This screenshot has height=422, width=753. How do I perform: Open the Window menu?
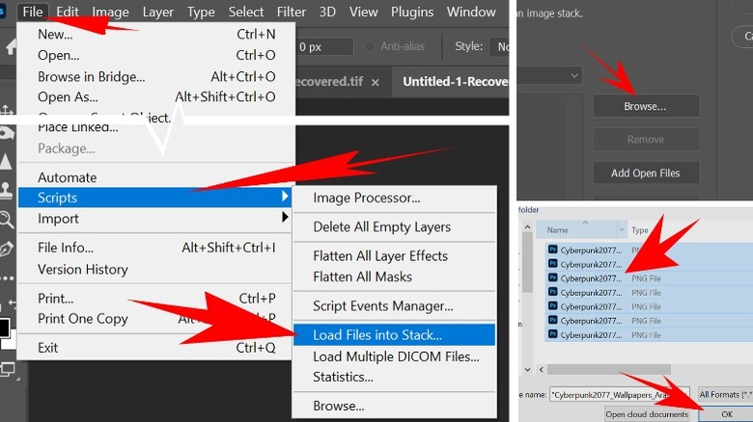[471, 12]
